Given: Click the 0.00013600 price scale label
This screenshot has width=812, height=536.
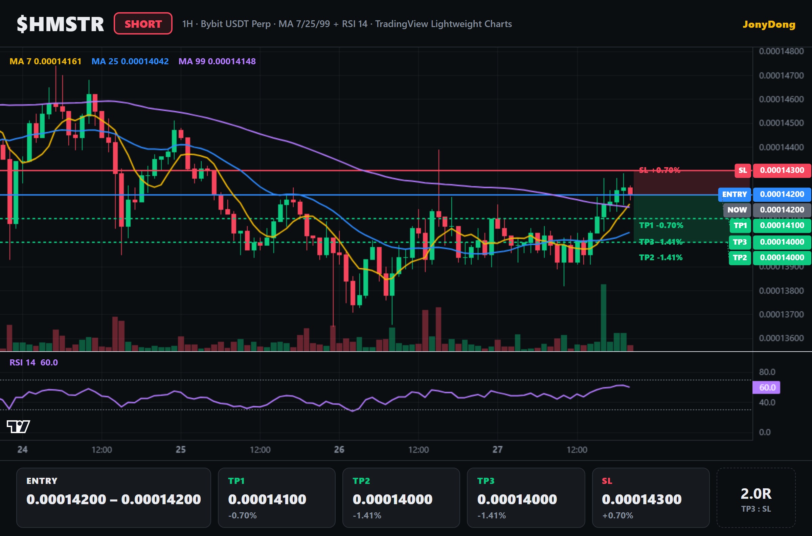Looking at the screenshot, I should (x=782, y=338).
